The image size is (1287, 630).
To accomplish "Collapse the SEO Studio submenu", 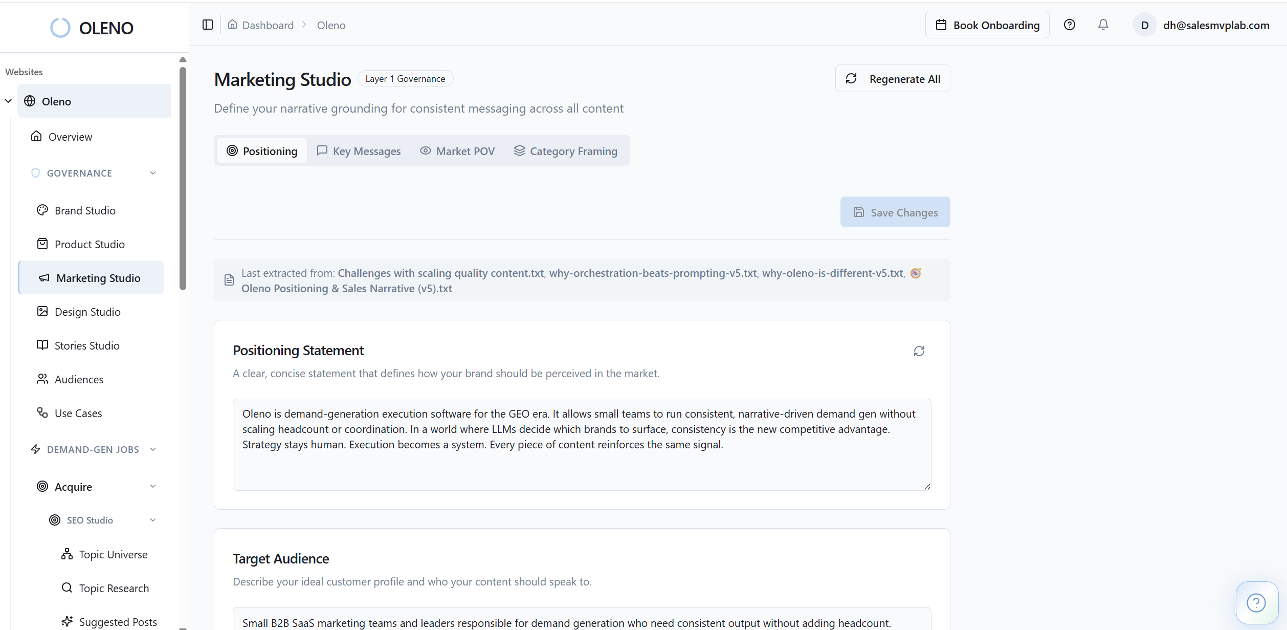I will click(152, 520).
